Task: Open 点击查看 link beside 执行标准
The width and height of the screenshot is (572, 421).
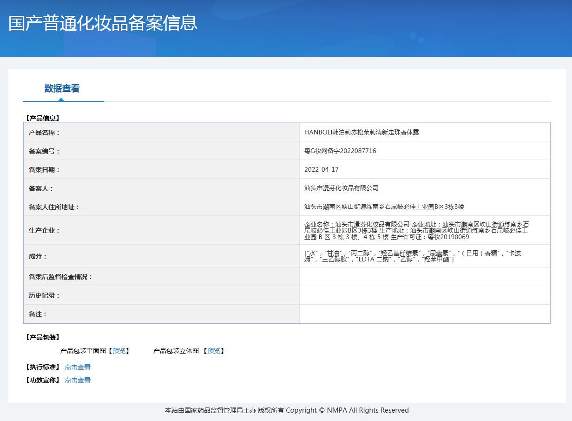Action: click(x=78, y=367)
